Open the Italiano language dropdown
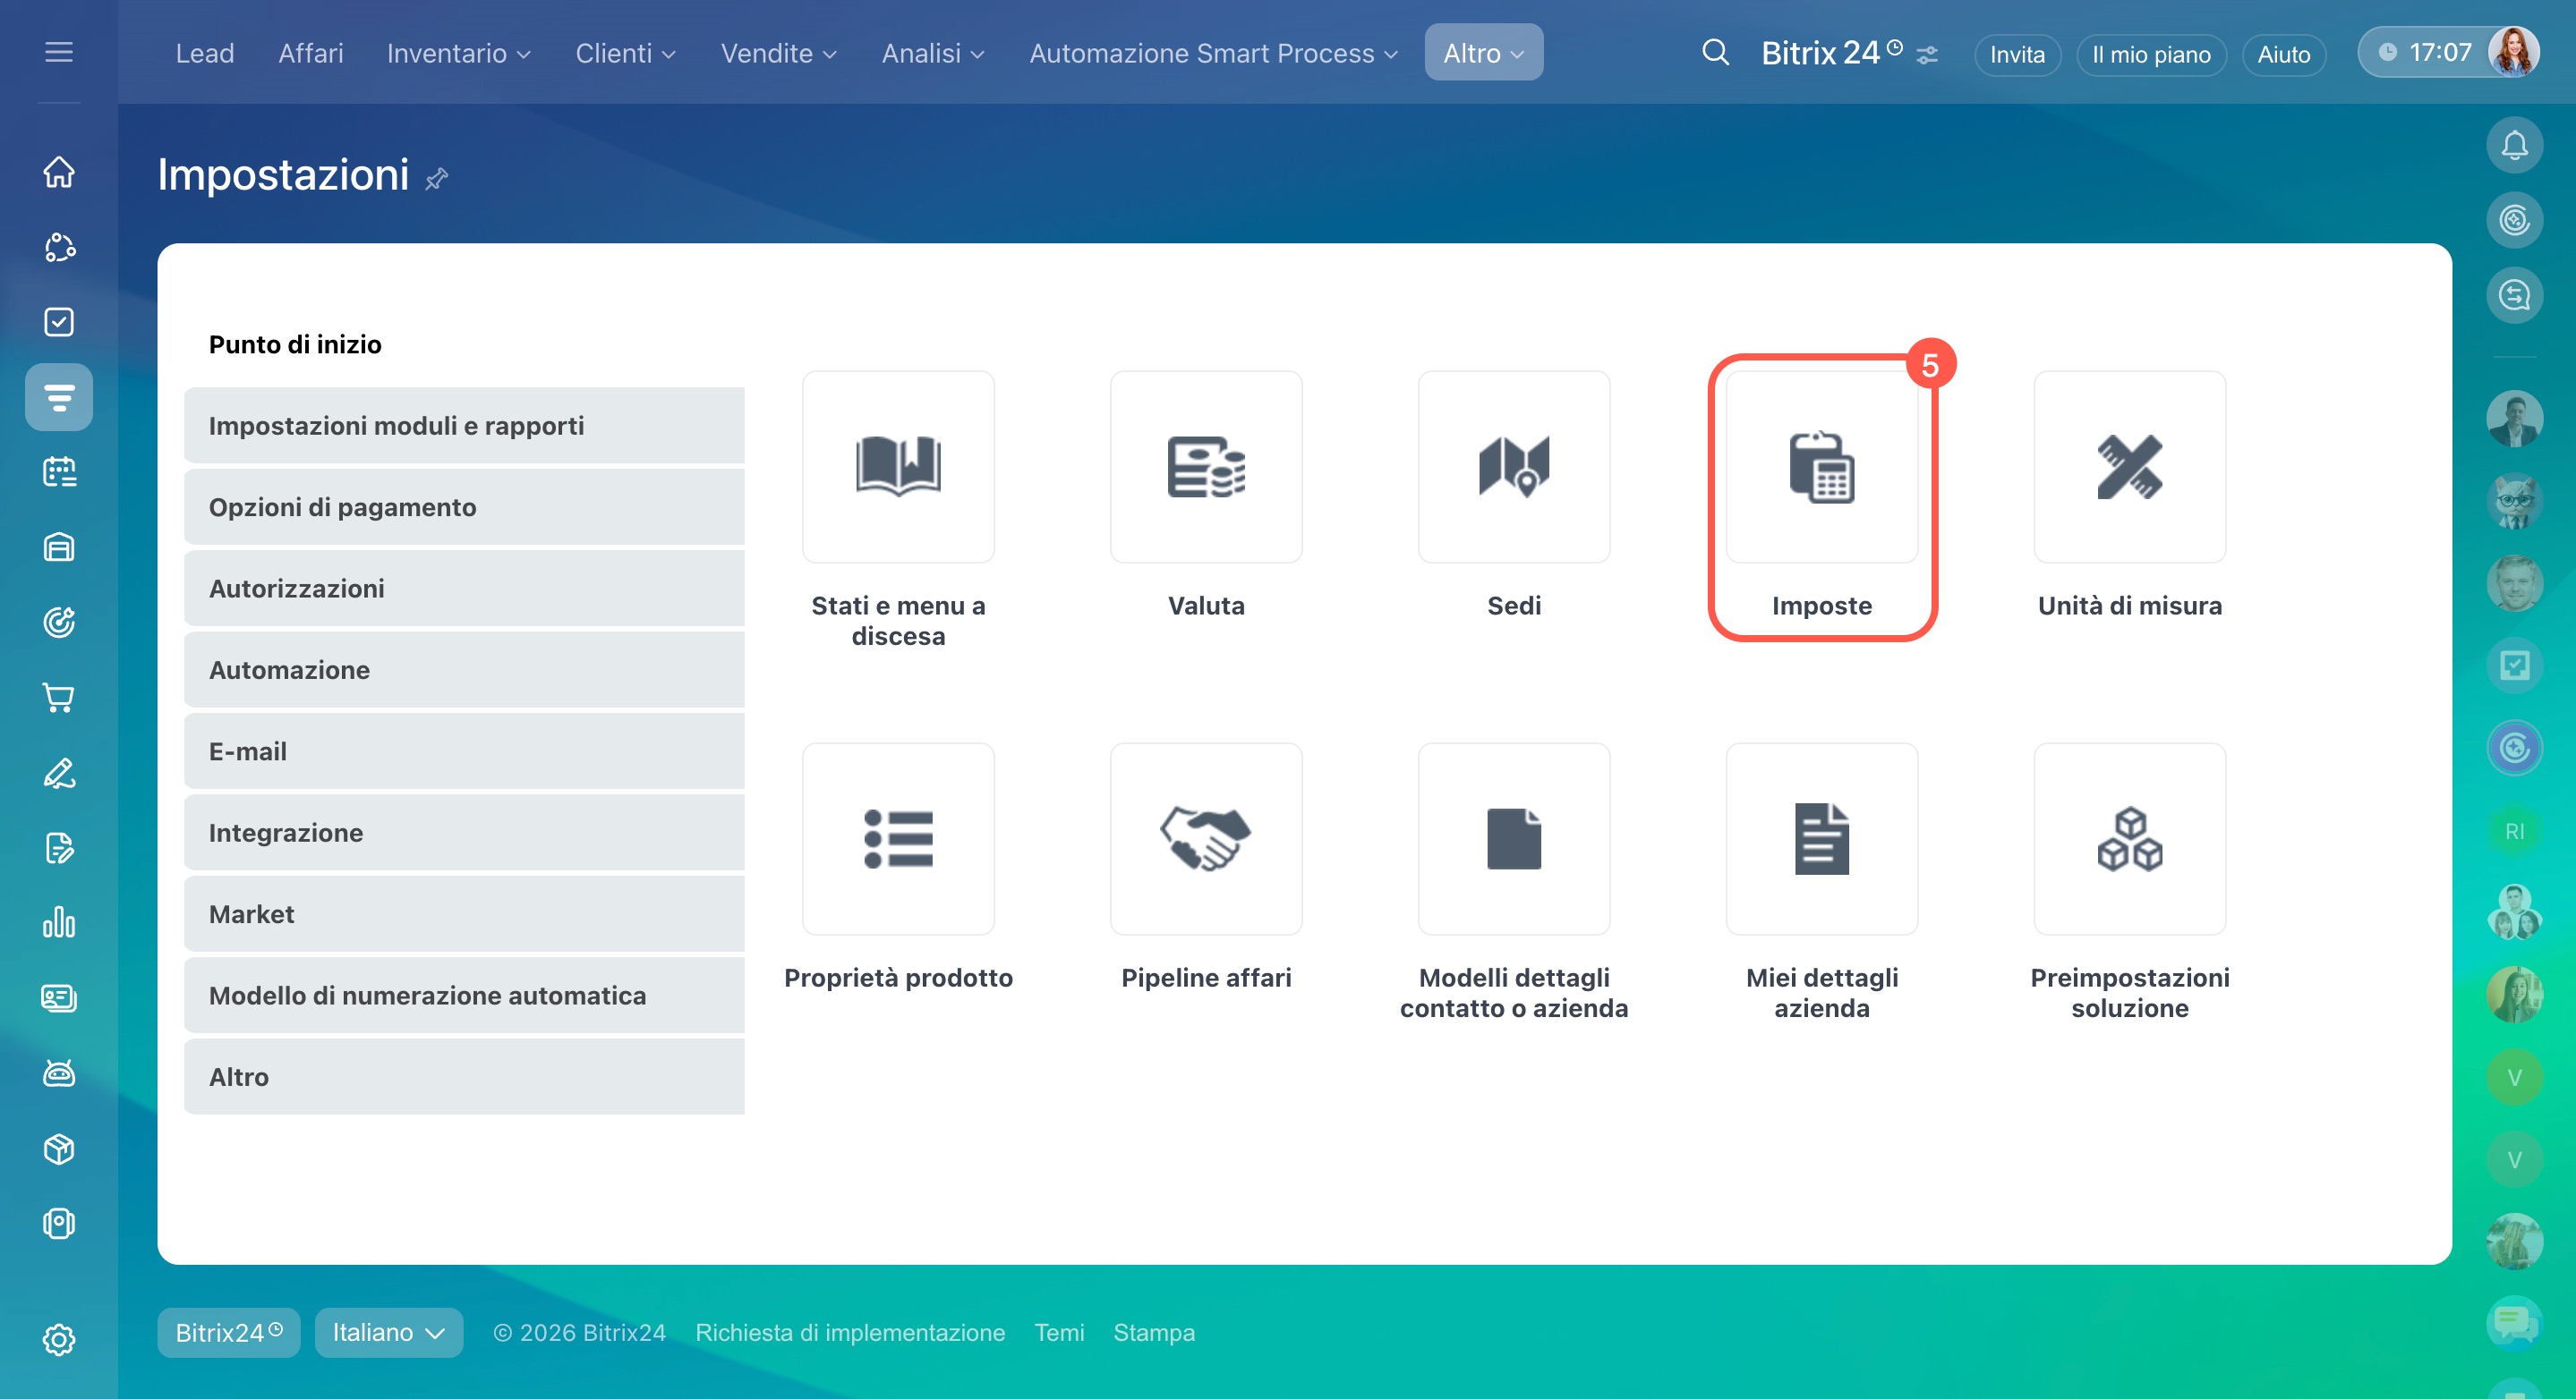This screenshot has width=2576, height=1399. pyautogui.click(x=388, y=1332)
